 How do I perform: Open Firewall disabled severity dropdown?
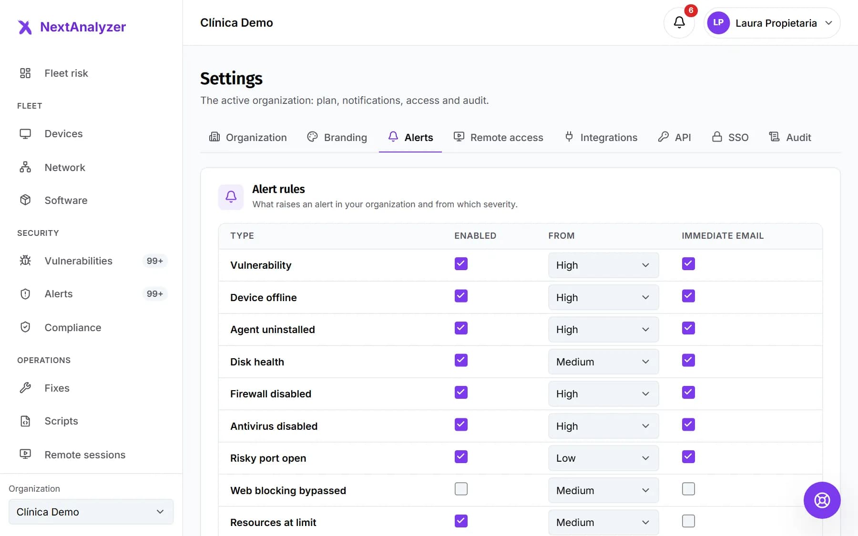click(x=603, y=394)
